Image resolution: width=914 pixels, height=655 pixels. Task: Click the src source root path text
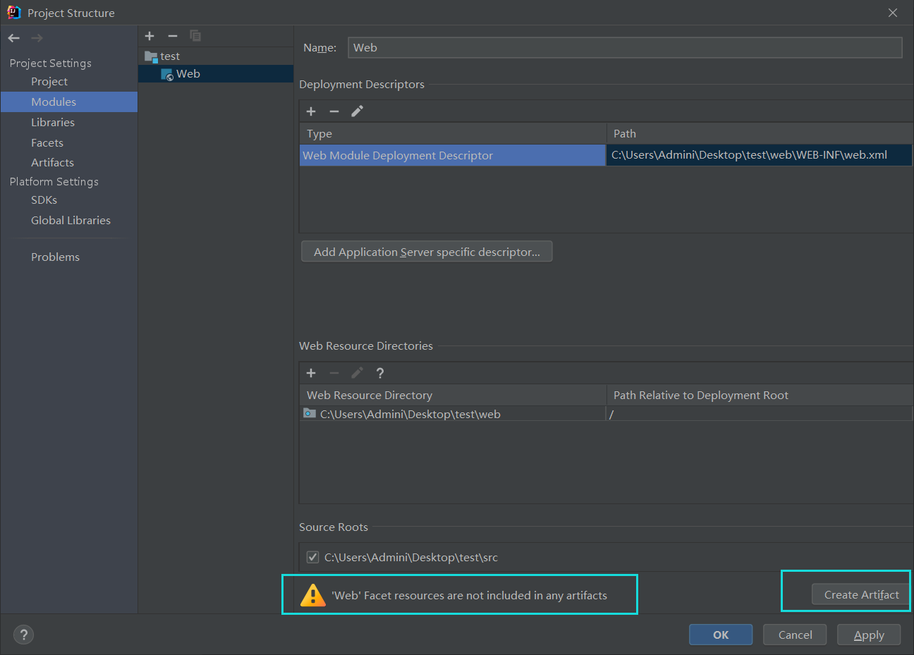coord(411,557)
